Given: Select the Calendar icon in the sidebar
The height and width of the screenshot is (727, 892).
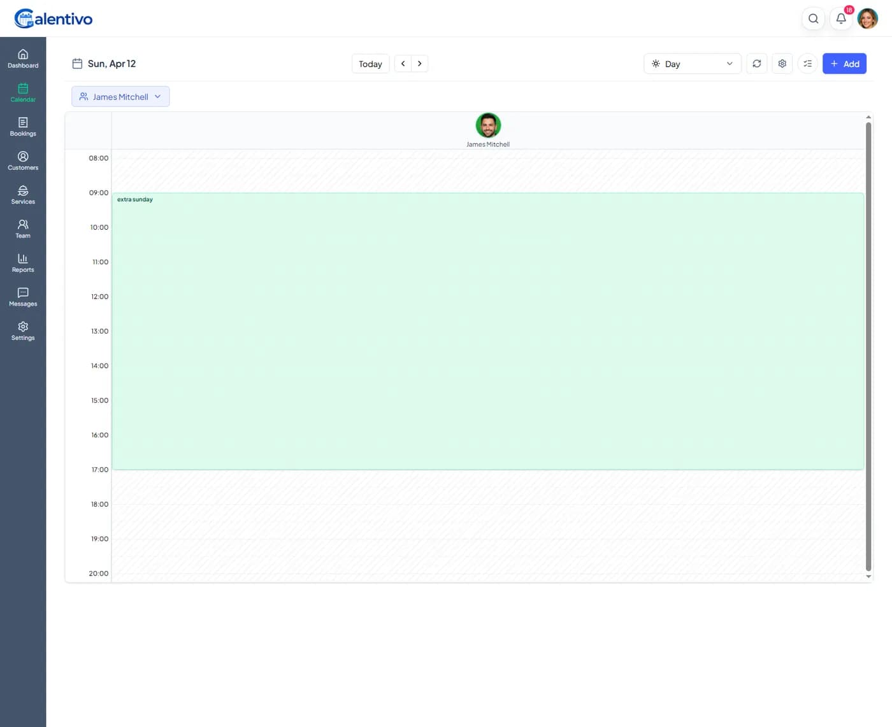Looking at the screenshot, I should [23, 92].
